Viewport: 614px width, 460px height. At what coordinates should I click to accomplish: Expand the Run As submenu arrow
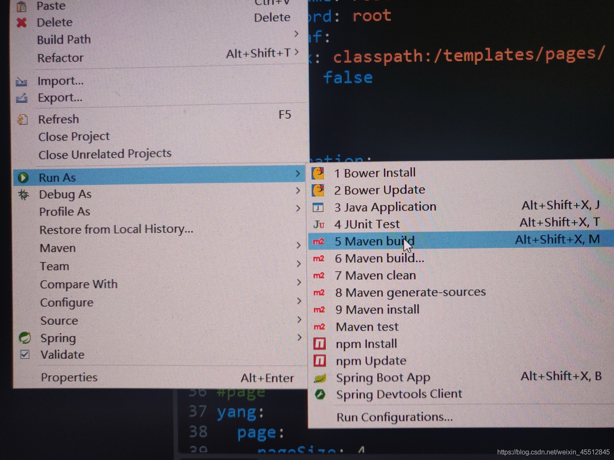tap(298, 174)
